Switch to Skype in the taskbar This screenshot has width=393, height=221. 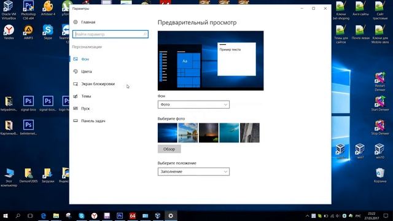point(82,215)
